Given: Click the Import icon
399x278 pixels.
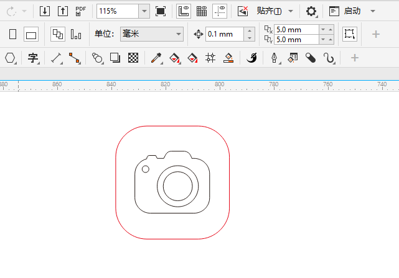Looking at the screenshot, I should [45, 11].
